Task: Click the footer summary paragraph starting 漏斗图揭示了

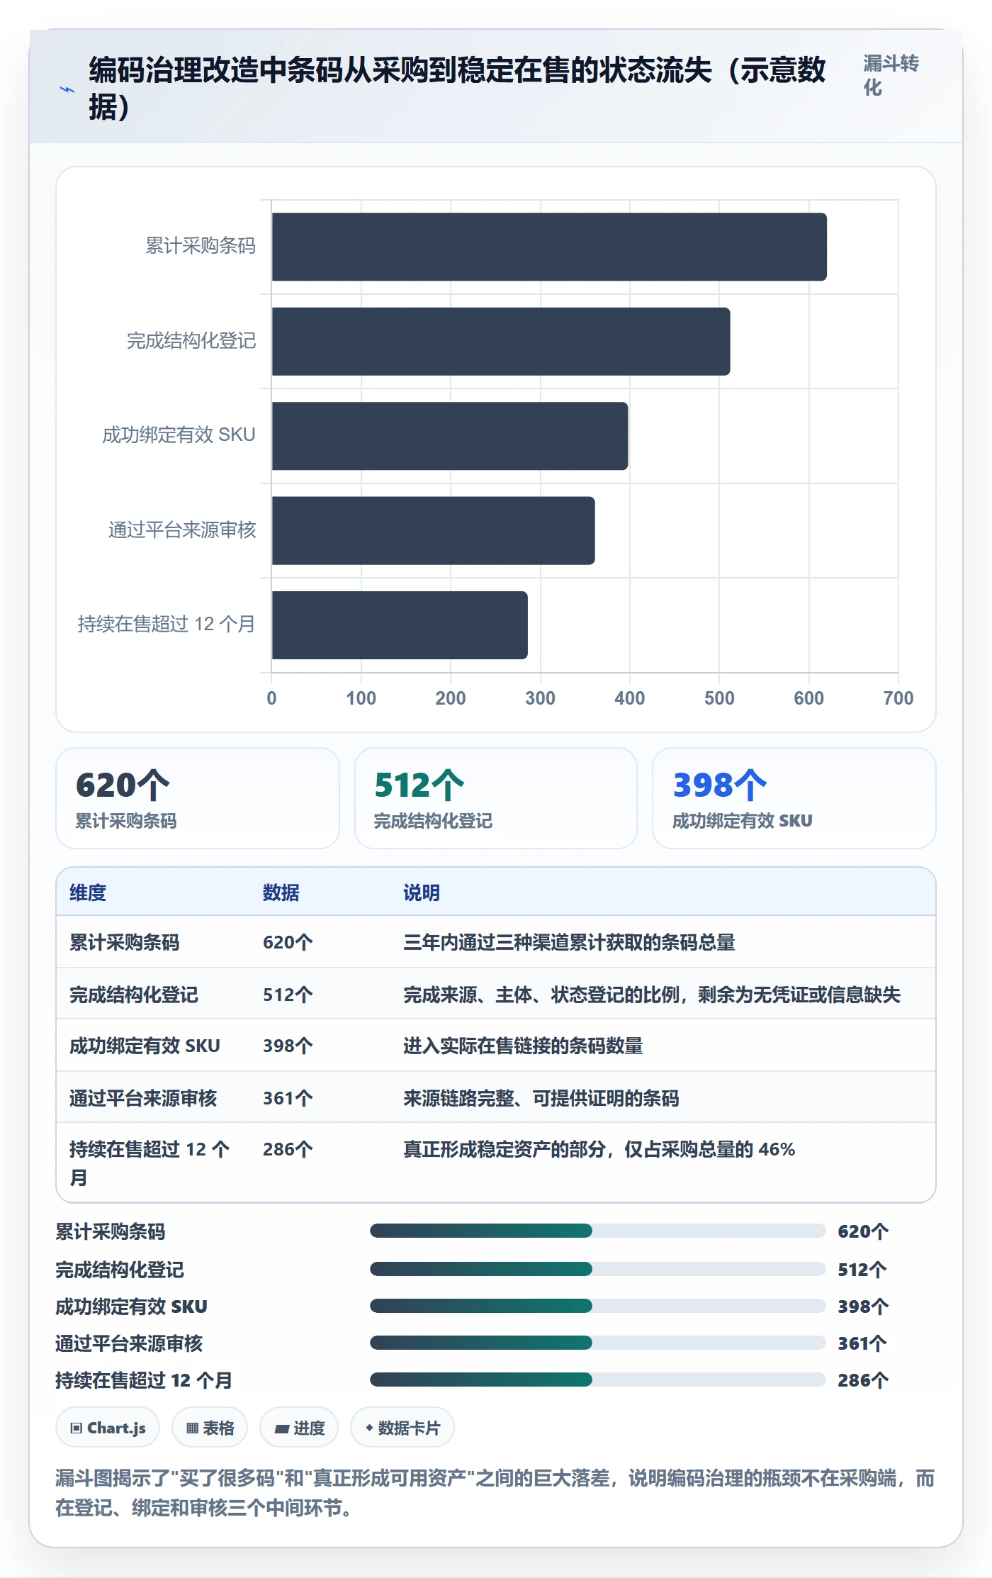Action: pyautogui.click(x=495, y=1493)
